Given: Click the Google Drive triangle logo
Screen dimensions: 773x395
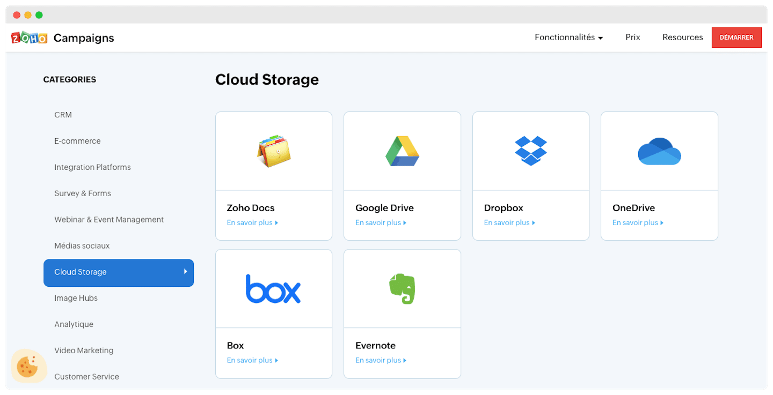Looking at the screenshot, I should click(x=402, y=151).
